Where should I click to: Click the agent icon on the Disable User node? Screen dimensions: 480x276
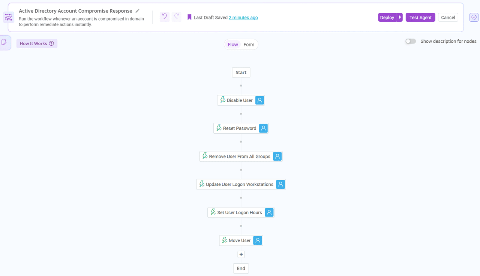click(259, 100)
